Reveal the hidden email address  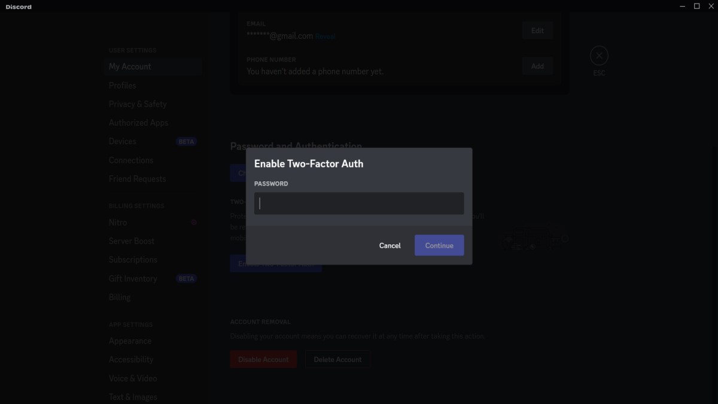[x=325, y=37]
